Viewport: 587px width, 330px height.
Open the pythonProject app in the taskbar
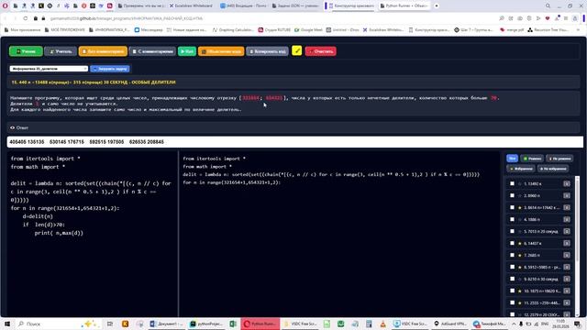206,324
